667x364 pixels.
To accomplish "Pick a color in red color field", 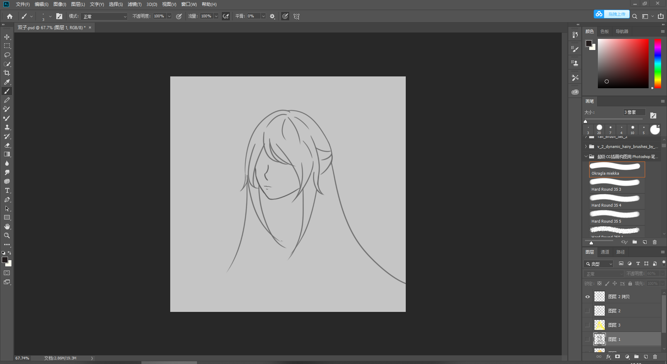I will (623, 63).
